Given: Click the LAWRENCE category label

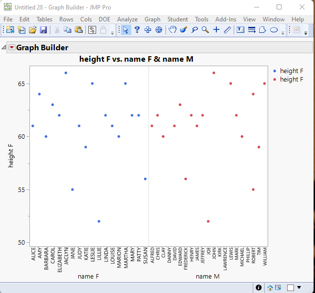Looking at the screenshot, I should 225,259.
